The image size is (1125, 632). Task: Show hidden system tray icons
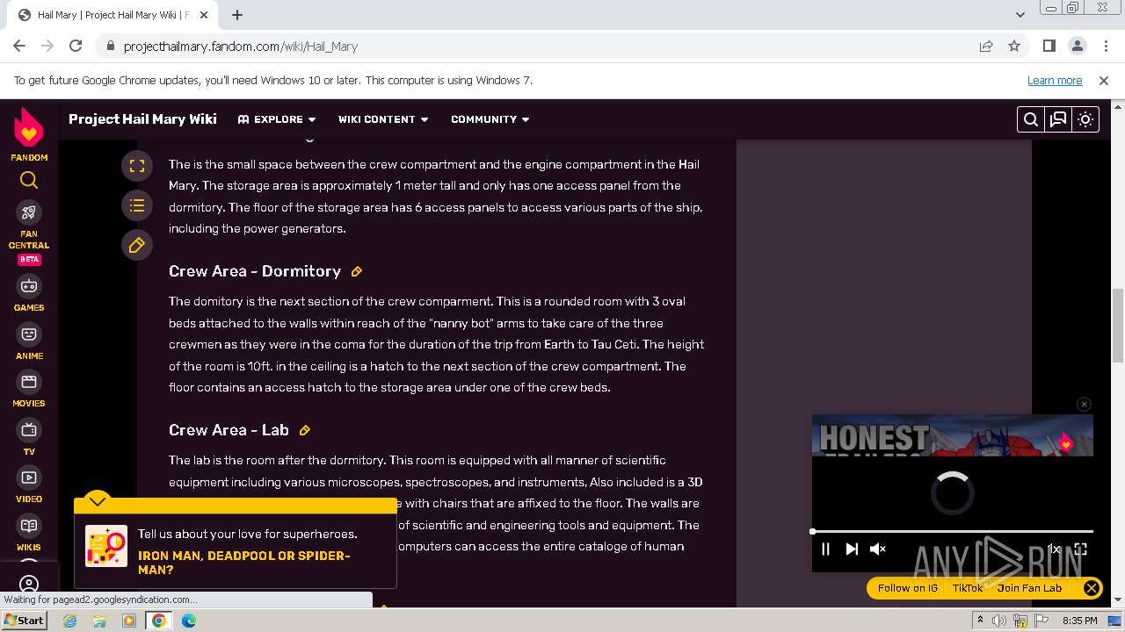(980, 621)
